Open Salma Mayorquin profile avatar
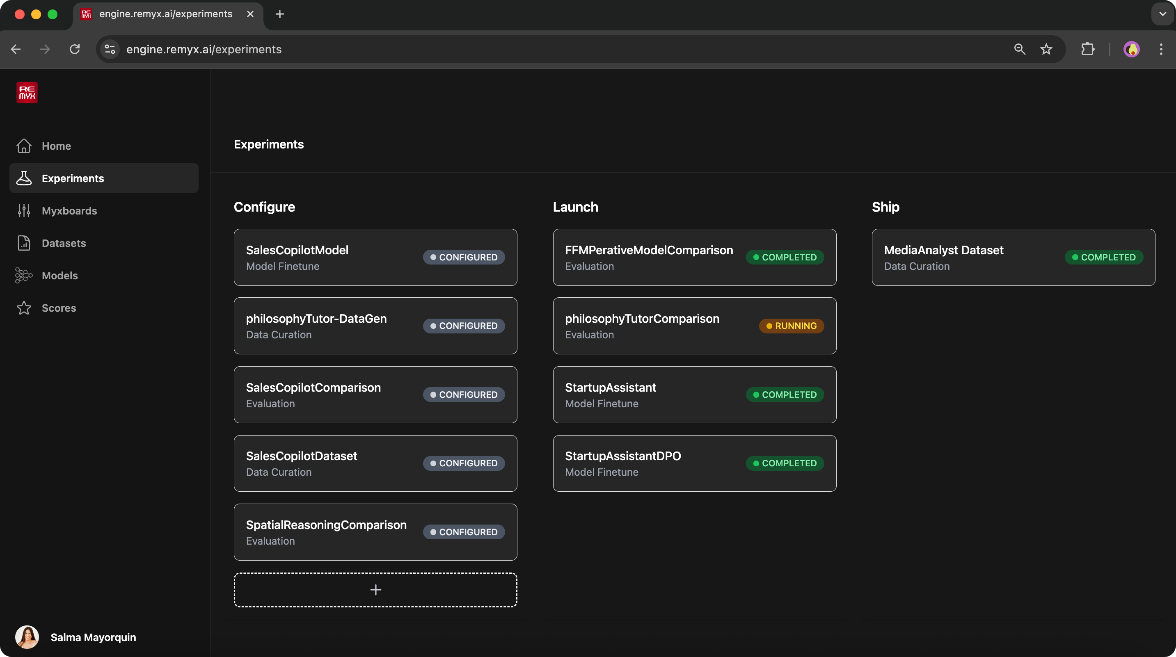This screenshot has width=1176, height=657. pyautogui.click(x=27, y=637)
